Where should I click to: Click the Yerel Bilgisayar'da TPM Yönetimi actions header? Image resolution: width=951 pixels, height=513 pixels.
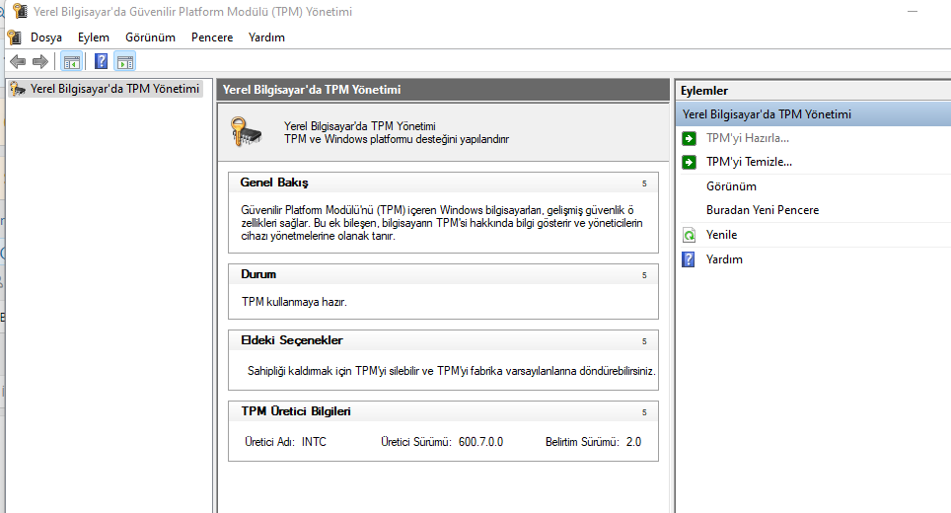pyautogui.click(x=813, y=114)
